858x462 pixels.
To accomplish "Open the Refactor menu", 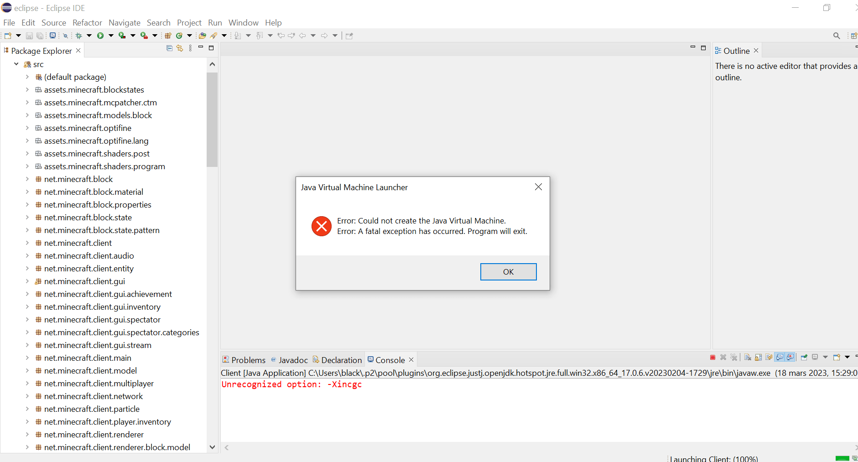I will [87, 22].
